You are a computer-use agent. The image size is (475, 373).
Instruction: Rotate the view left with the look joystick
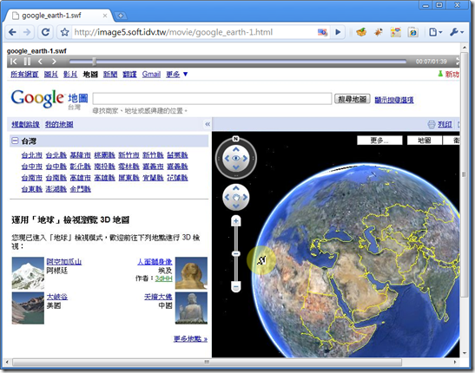(x=227, y=158)
